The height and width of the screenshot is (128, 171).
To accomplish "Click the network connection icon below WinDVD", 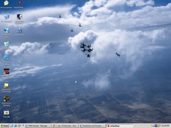I will [19, 30].
